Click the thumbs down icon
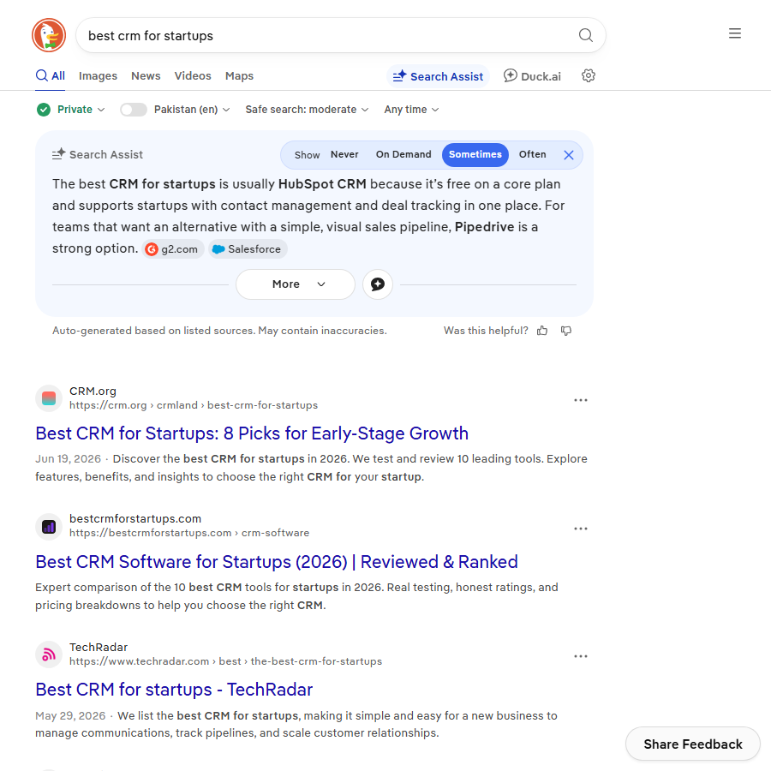 [566, 331]
